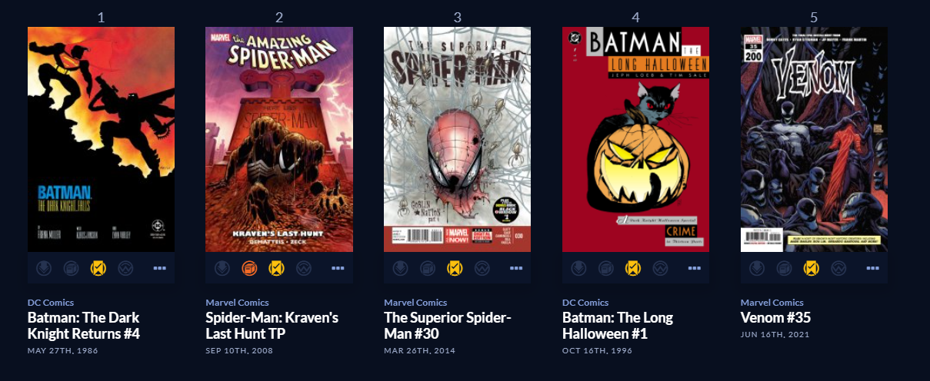930x381 pixels.
Task: Add Dark Knight Returns #4 to collection
Action: point(72,268)
